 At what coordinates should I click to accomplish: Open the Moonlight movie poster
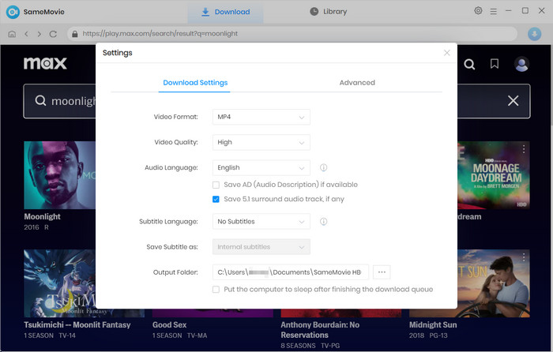[59, 175]
